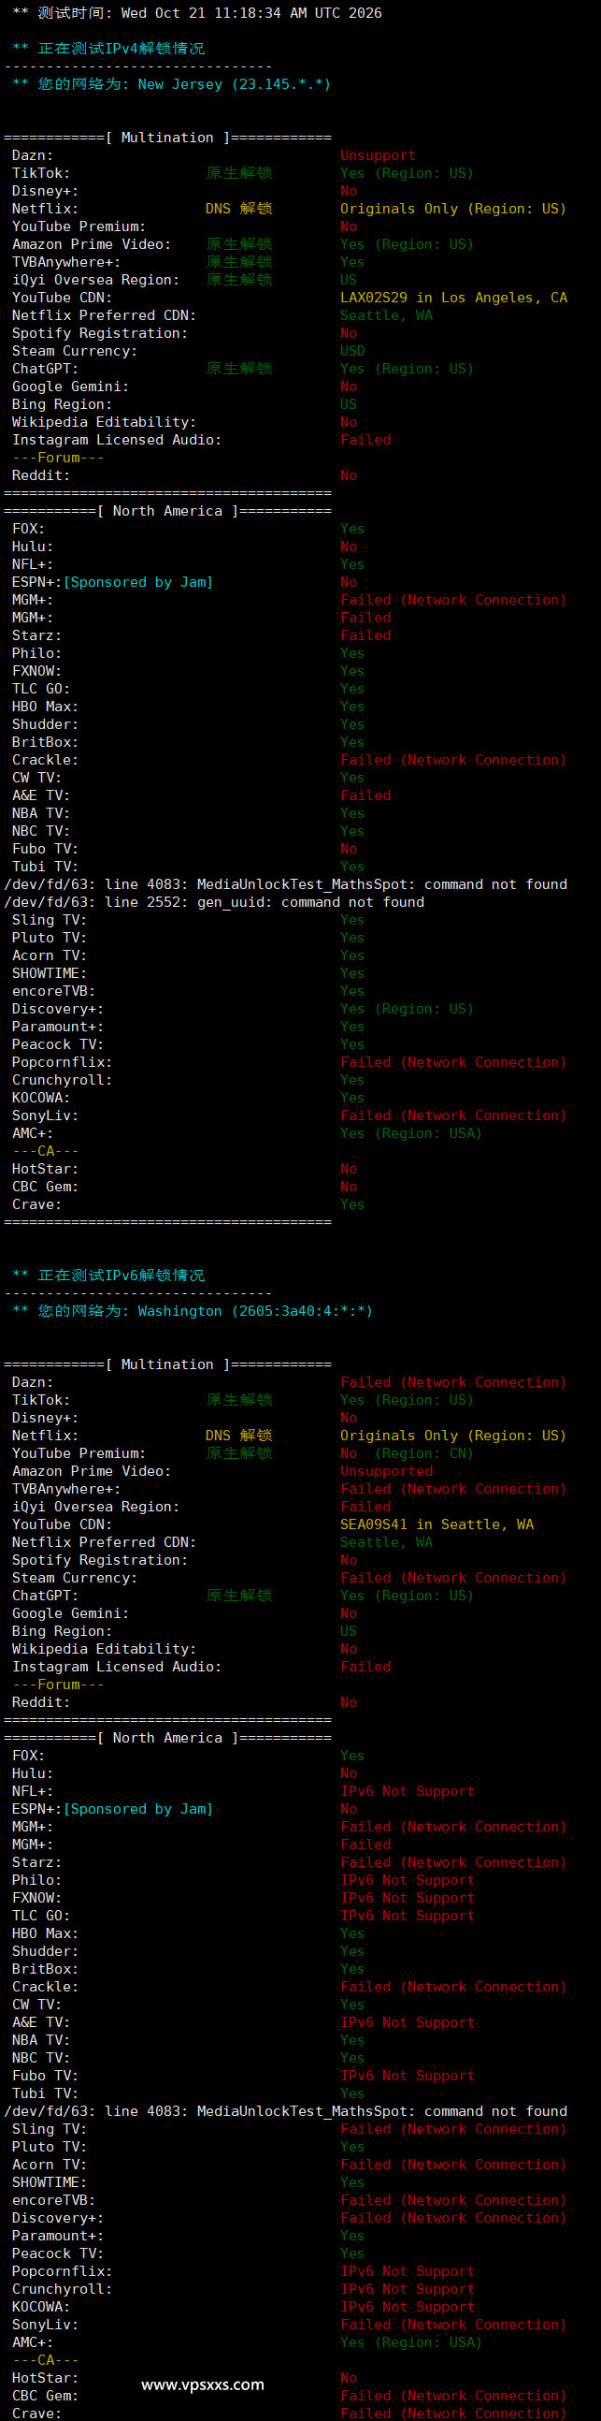The width and height of the screenshot is (601, 2421).
Task: Click "Failed (Network Connection)" result for CBC Gem
Action: tap(453, 2396)
